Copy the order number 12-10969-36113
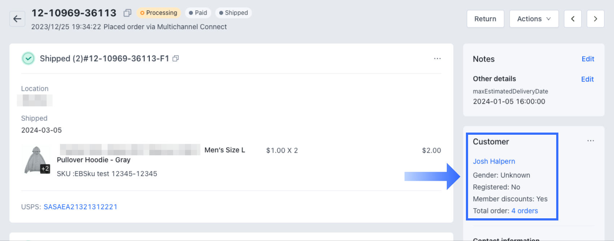Viewport: 614px width, 241px height. pos(127,13)
